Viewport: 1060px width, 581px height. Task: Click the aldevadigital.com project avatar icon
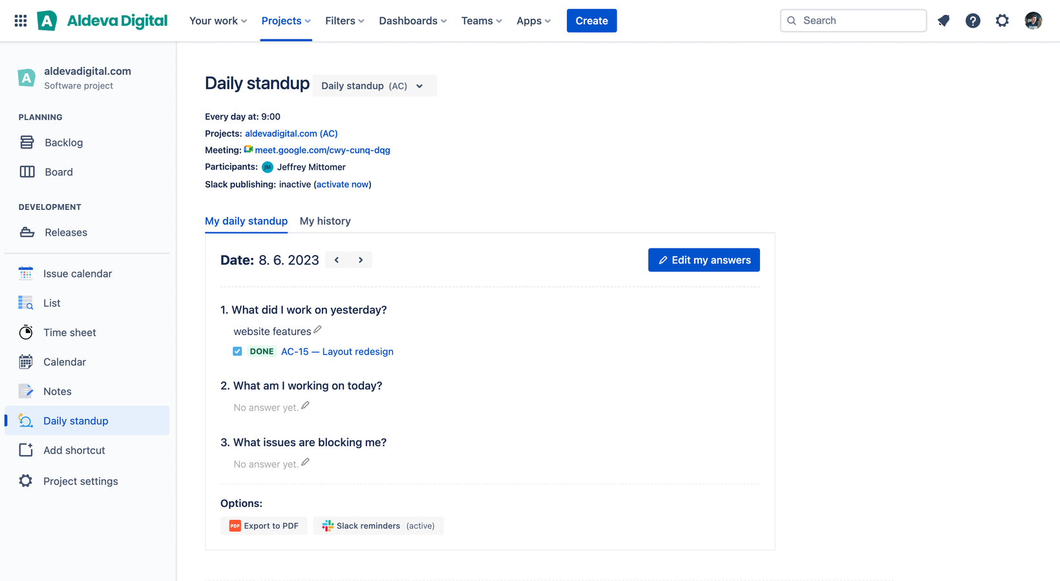point(26,78)
